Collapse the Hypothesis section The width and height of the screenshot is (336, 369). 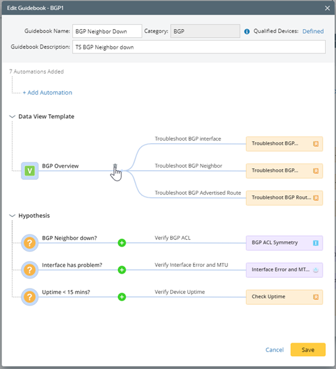point(12,216)
